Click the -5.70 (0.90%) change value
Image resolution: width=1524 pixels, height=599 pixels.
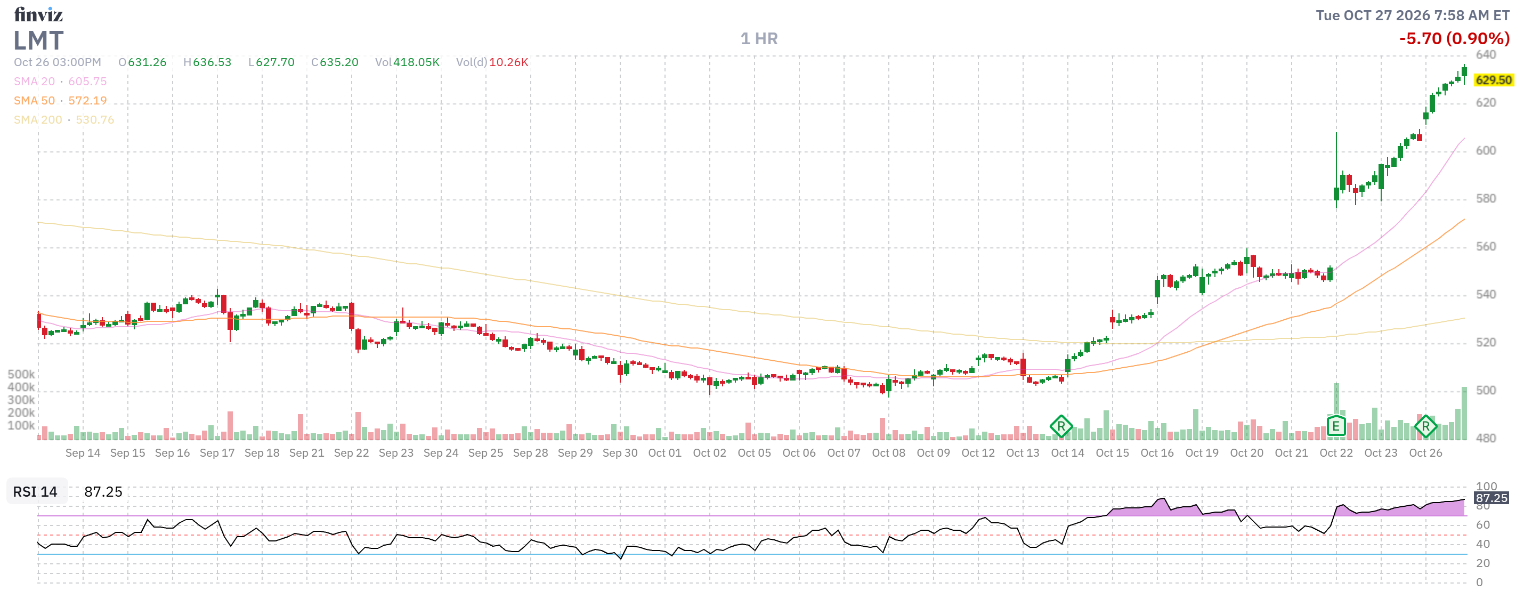1454,38
